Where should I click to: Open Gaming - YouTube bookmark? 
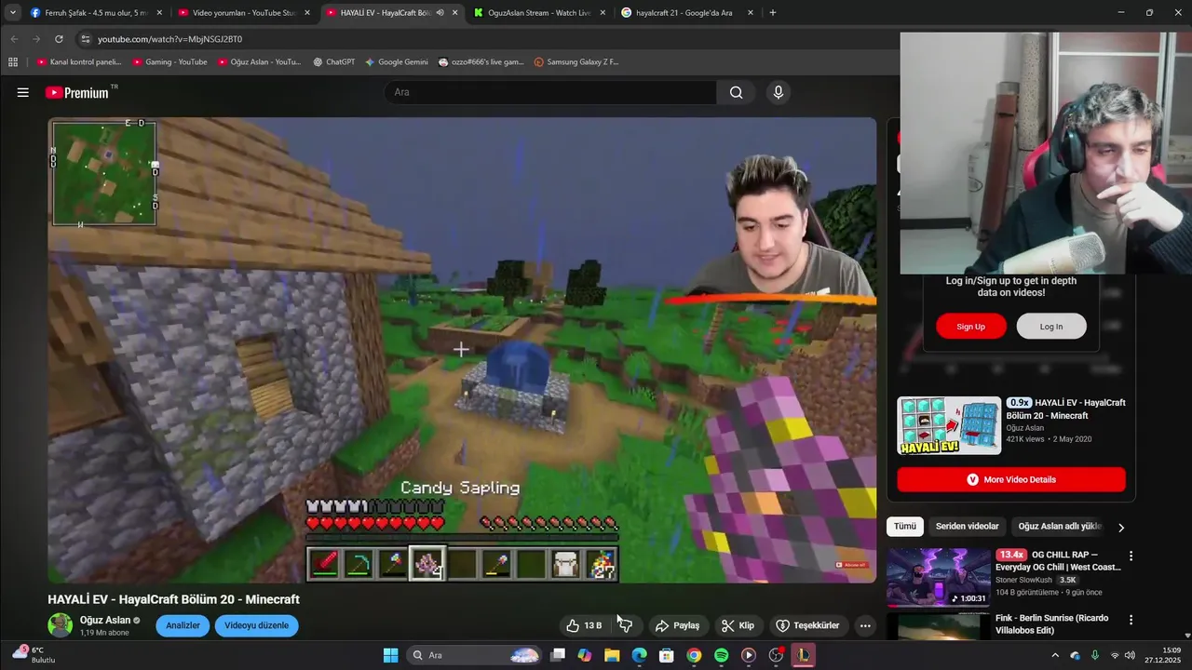(x=169, y=62)
